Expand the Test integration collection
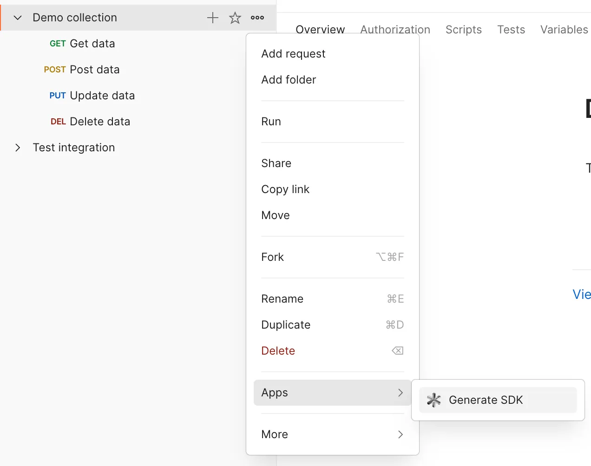Screen dimensions: 591x466 pyautogui.click(x=17, y=148)
